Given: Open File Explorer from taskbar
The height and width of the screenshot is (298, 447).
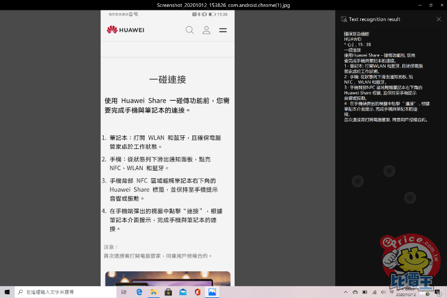Looking at the screenshot, I should [154, 292].
